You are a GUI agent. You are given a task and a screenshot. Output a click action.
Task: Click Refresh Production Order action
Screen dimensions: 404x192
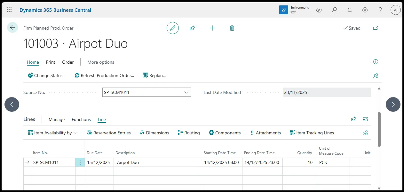coord(104,75)
